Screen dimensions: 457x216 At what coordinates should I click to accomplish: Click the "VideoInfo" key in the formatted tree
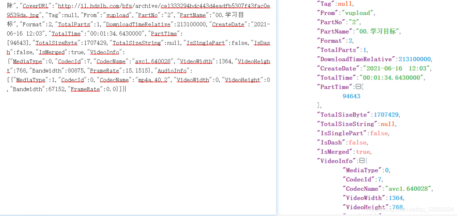click(x=336, y=161)
